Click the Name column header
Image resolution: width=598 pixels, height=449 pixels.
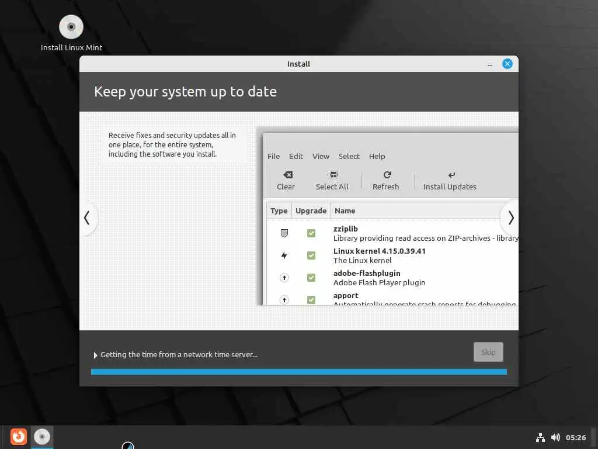[345, 210]
